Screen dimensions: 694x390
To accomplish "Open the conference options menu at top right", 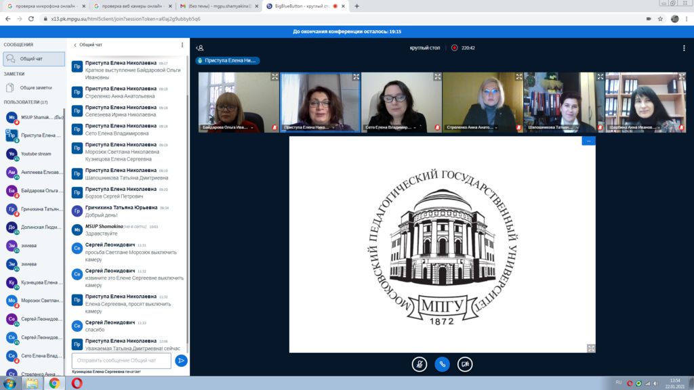I will click(684, 48).
